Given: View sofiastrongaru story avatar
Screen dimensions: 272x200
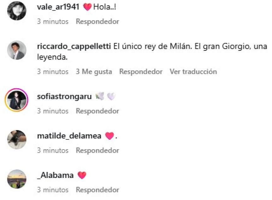Looking at the screenshot, I should click(16, 100).
